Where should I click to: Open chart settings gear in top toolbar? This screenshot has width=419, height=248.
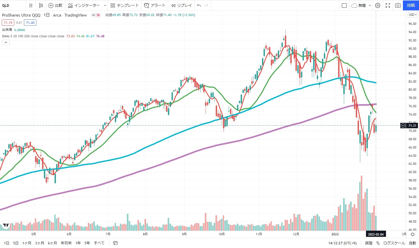[378, 5]
